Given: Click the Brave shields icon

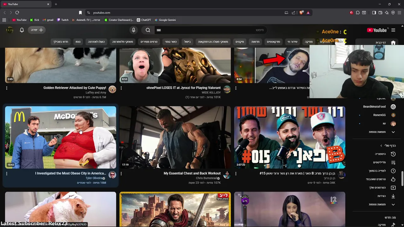Looking at the screenshot, I should [x=301, y=13].
